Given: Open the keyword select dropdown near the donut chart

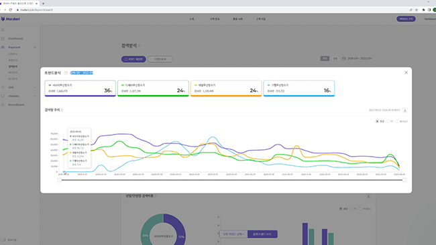Looking at the screenshot, I should (233, 234).
